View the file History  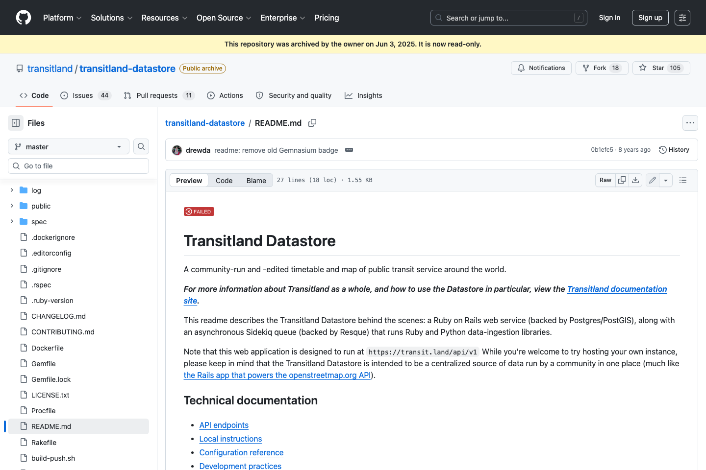[x=674, y=149]
